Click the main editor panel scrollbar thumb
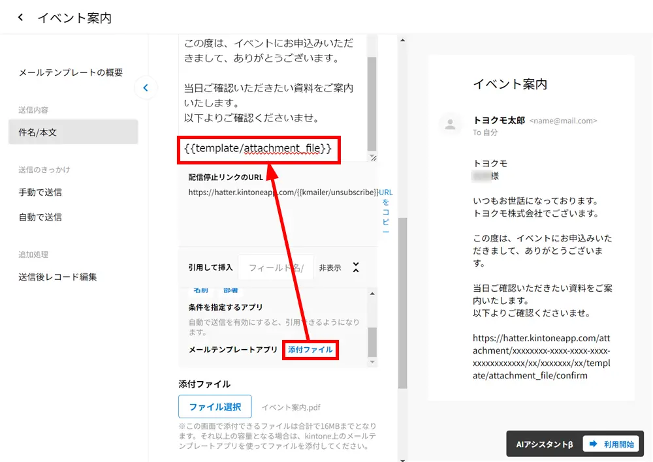This screenshot has height=462, width=653. pos(402,303)
